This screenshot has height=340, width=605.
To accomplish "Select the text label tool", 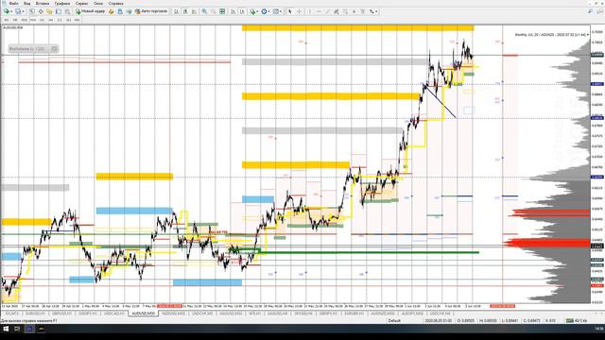I will click(363, 11).
